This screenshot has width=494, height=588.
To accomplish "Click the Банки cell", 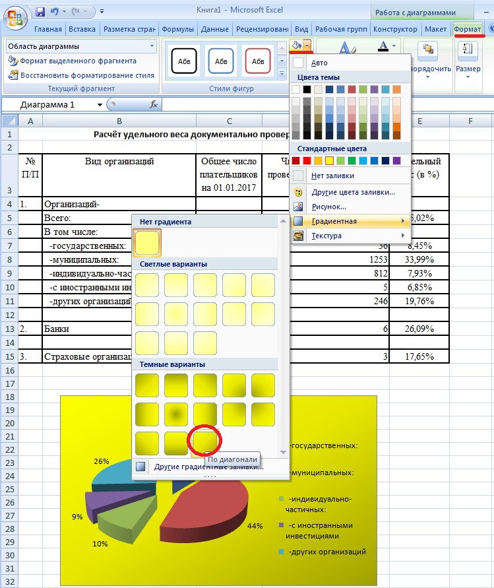I will (87, 329).
